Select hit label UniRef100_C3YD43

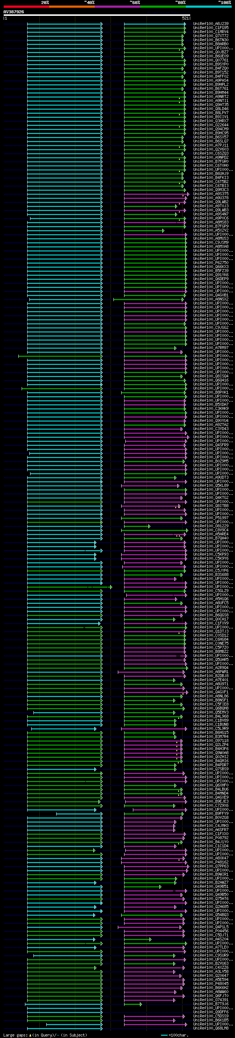[x=211, y=429]
